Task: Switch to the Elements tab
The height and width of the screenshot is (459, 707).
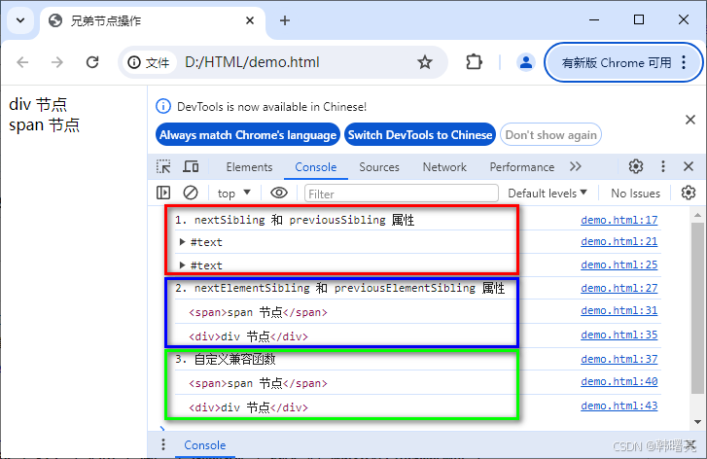Action: pos(249,167)
